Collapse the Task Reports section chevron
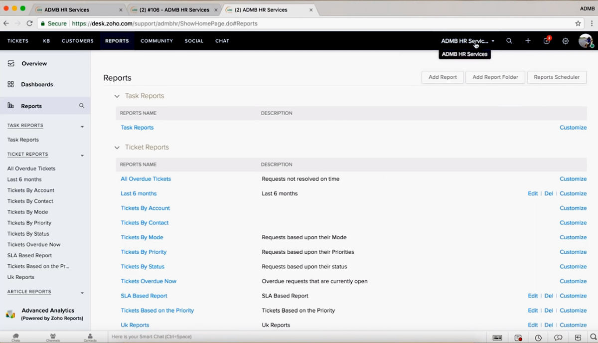598x343 pixels. coord(117,96)
